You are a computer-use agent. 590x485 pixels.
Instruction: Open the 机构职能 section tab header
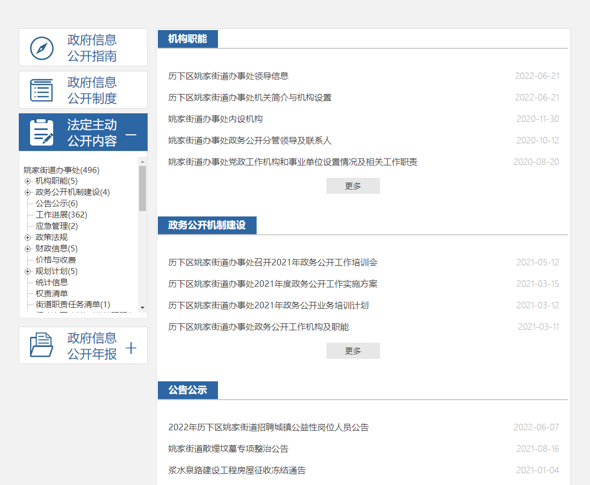pyautogui.click(x=187, y=39)
